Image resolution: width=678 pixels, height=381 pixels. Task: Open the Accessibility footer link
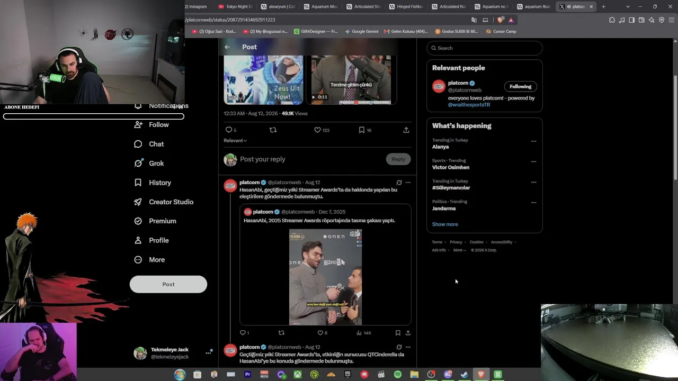502,242
